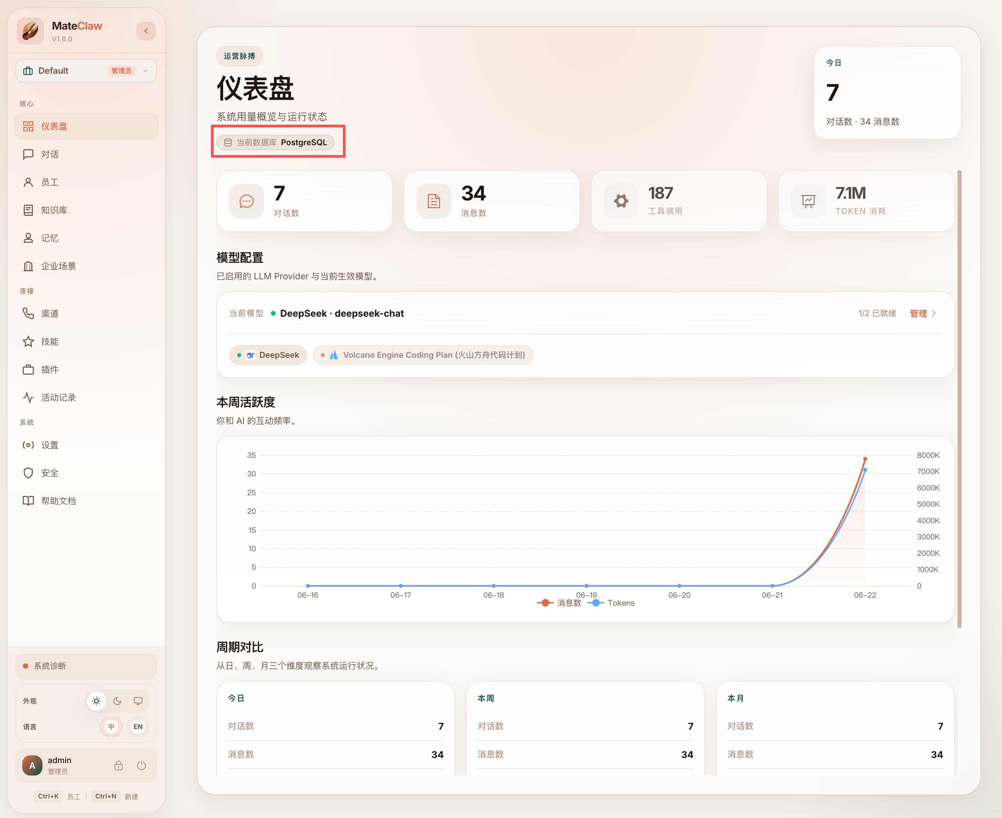The width and height of the screenshot is (1002, 818).
Task: Click the MateClaw logo icon
Action: click(x=31, y=31)
